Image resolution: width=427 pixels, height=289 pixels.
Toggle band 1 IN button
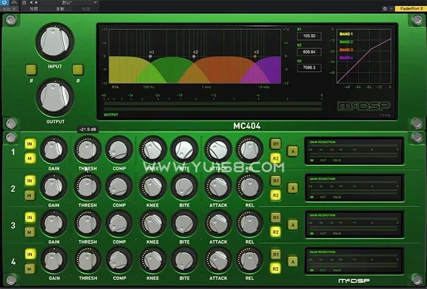(x=30, y=144)
